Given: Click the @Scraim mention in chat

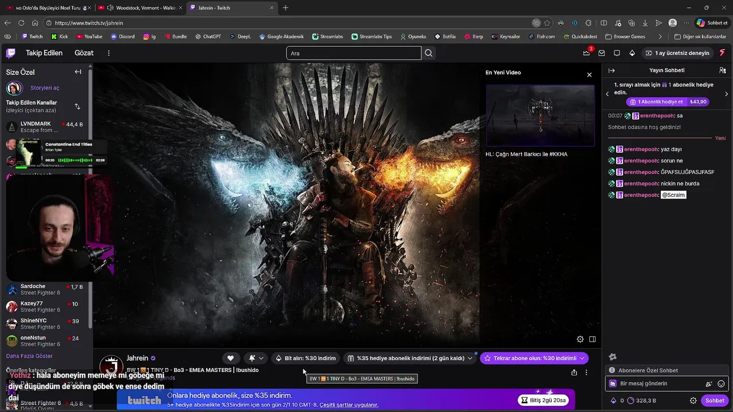Looking at the screenshot, I should [673, 195].
